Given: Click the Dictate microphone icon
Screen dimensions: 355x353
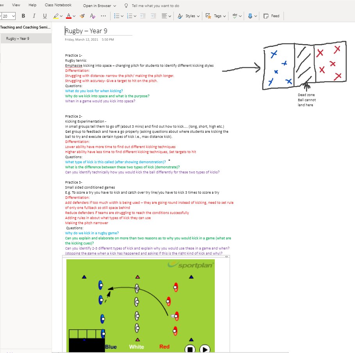Looking at the screenshot, I should coord(250,16).
